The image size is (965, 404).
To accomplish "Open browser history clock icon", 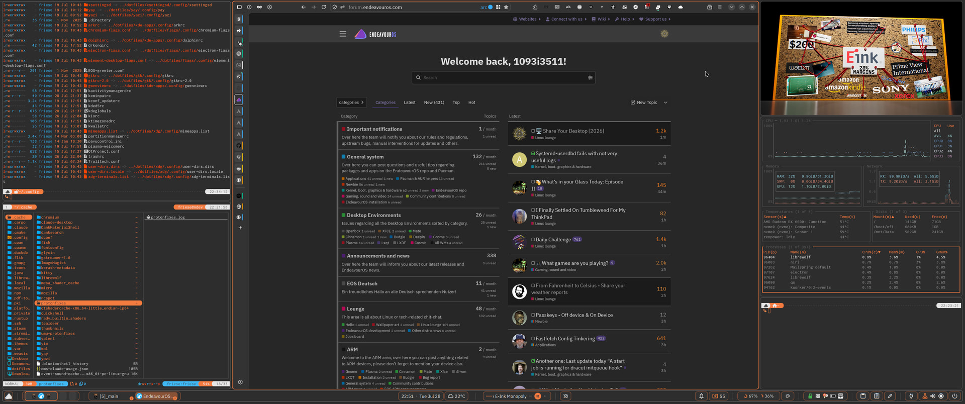I will click(x=249, y=7).
